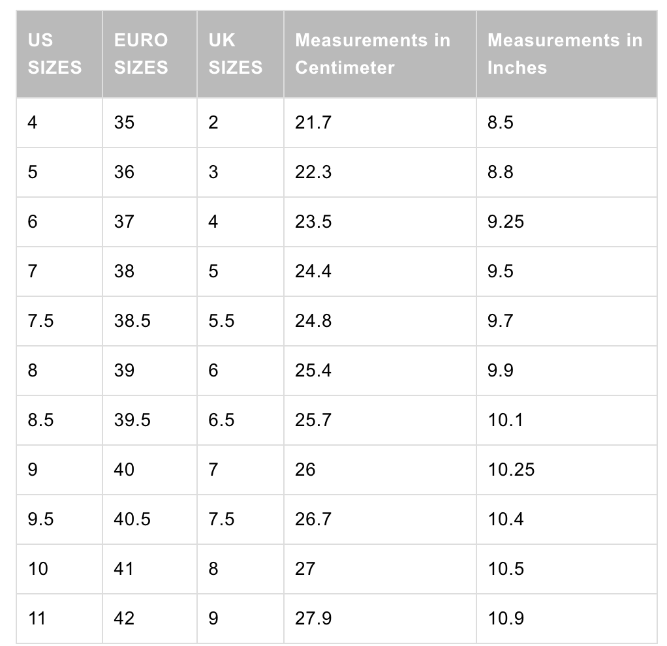Select the EURO size 40.5 cell

click(x=132, y=519)
